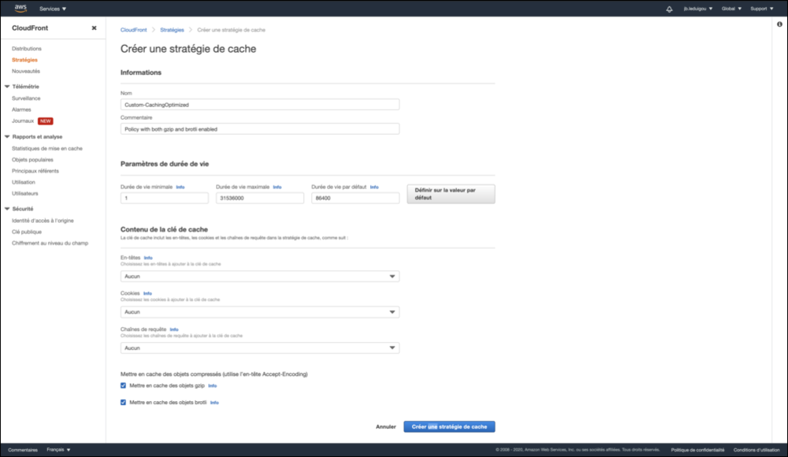Screen dimensions: 788x457
Task: Open Utilisateurs in sidebar
Action: [x=24, y=194]
